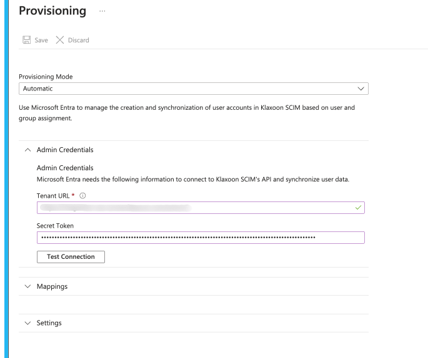This screenshot has width=428, height=358.
Task: Open the ellipsis menu beside Provisioning title
Action: coord(101,12)
